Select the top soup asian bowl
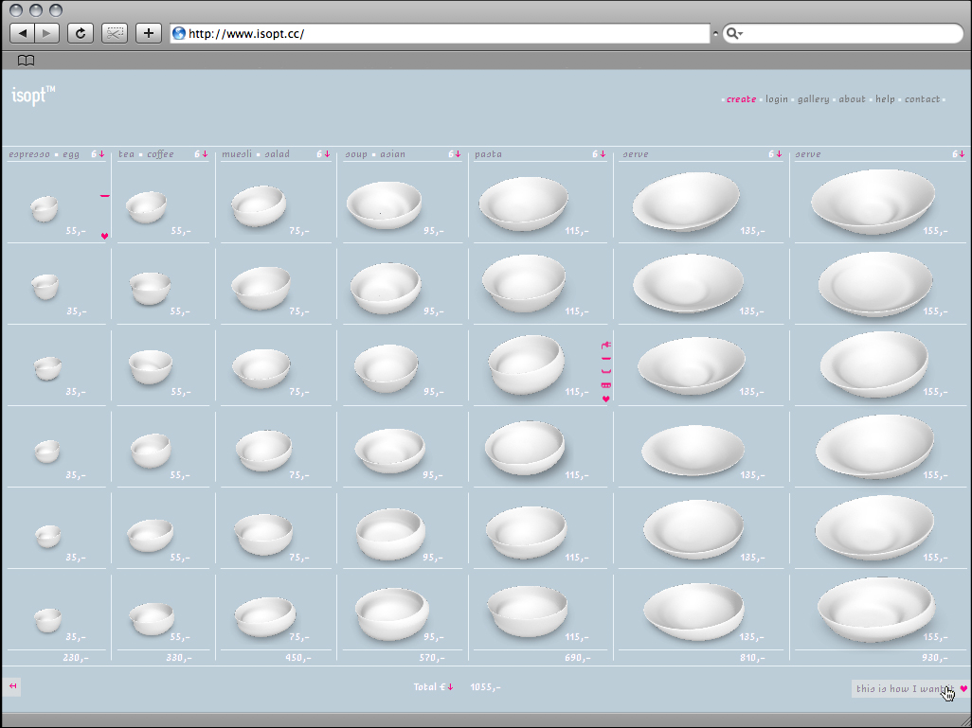Viewport: 972px width, 728px height. tap(385, 205)
